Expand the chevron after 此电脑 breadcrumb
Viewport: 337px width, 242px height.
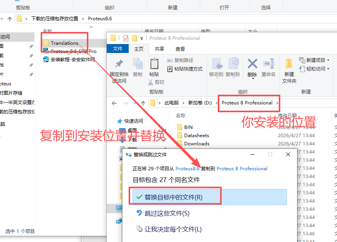pos(183,103)
